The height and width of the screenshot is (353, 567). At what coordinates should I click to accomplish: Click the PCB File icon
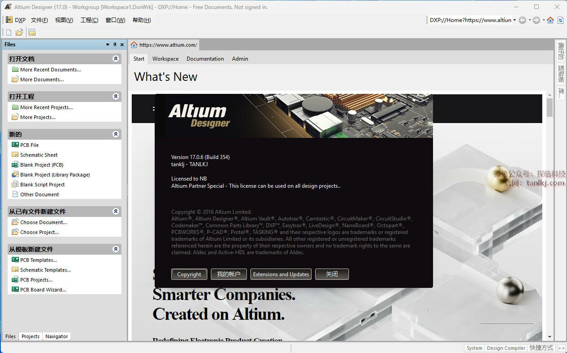(x=15, y=145)
